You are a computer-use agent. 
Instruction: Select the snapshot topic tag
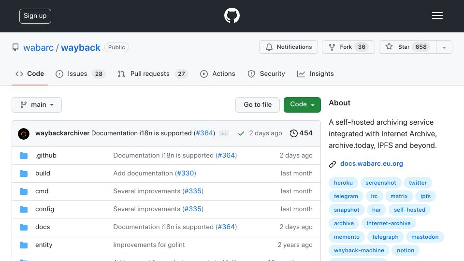(x=347, y=210)
